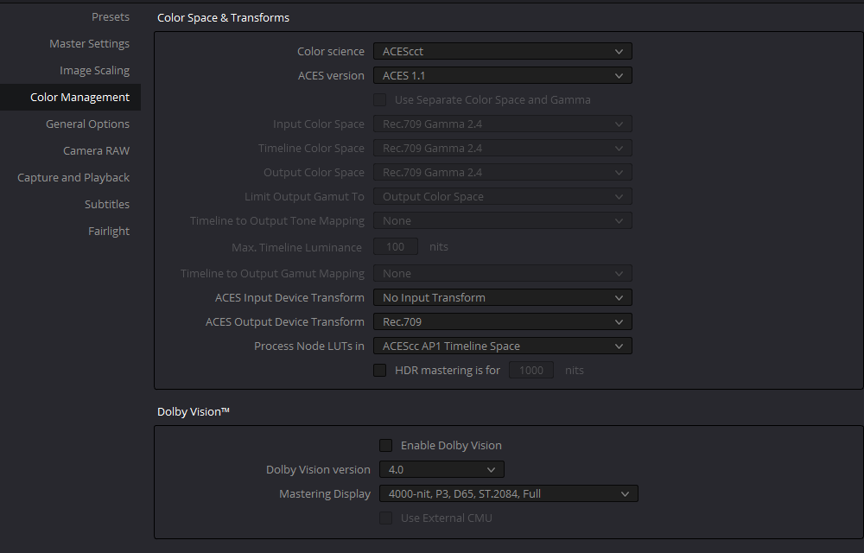Click the Color Space & Transforms heading
864x553 pixels.
point(223,17)
